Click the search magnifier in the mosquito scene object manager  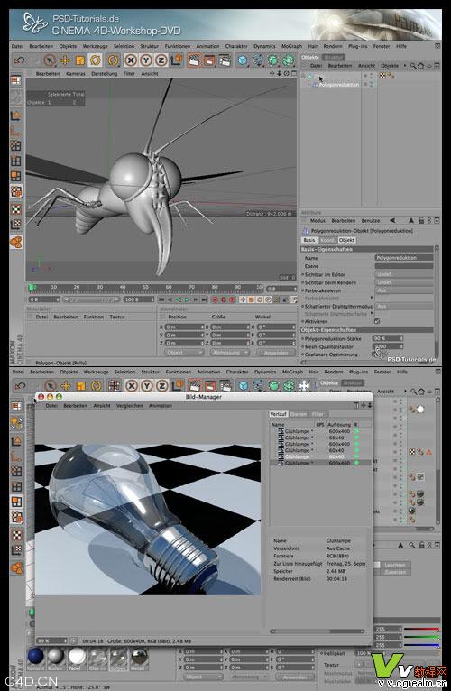[x=413, y=66]
